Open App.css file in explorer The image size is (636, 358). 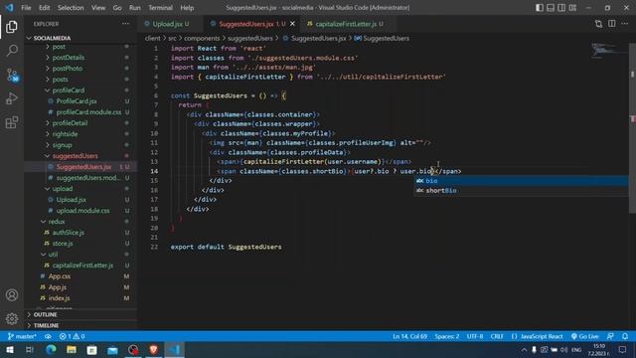click(x=60, y=276)
